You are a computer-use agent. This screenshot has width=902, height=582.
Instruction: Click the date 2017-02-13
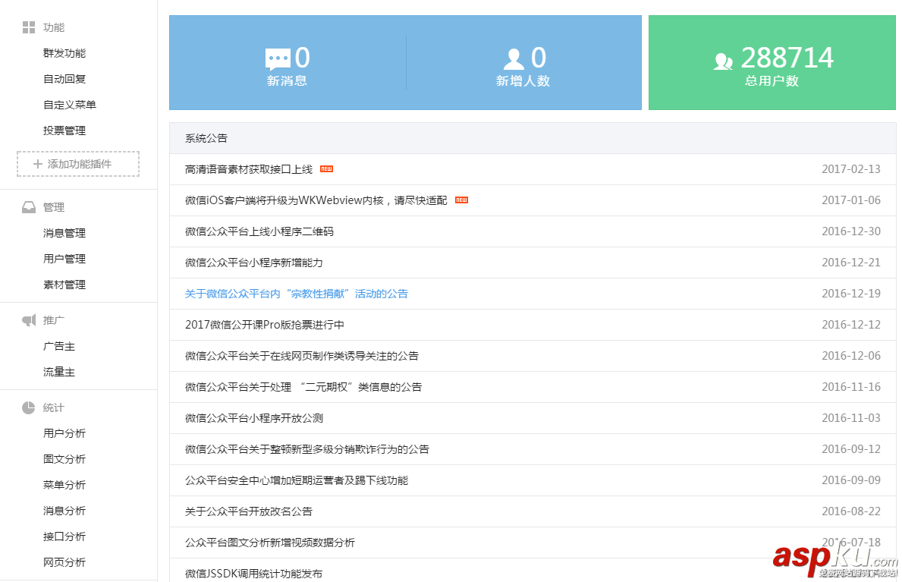coord(851,169)
